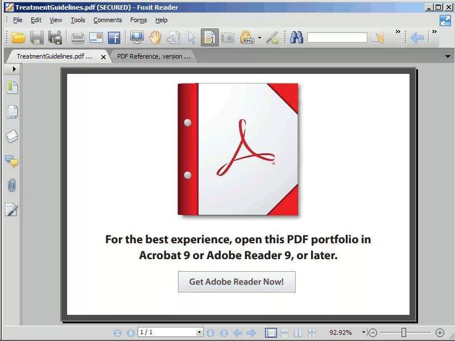Viewport: 455px width, 341px height.
Task: Select Facing pages layout
Action: point(298,332)
